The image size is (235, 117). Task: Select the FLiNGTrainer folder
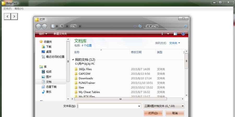pos(87,83)
